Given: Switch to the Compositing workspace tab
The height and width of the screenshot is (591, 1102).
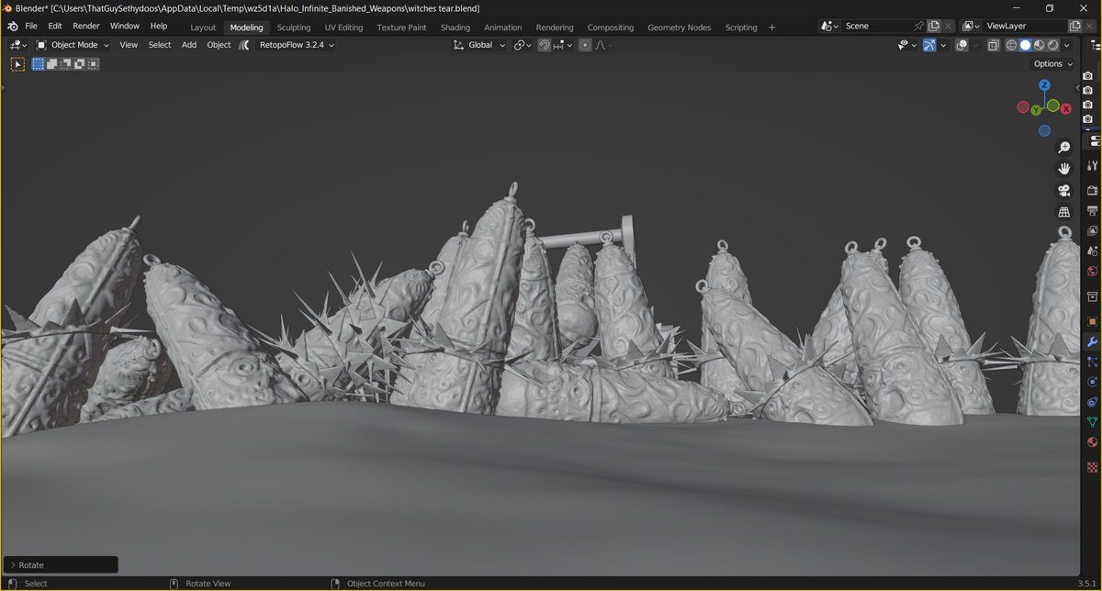Looking at the screenshot, I should (611, 28).
